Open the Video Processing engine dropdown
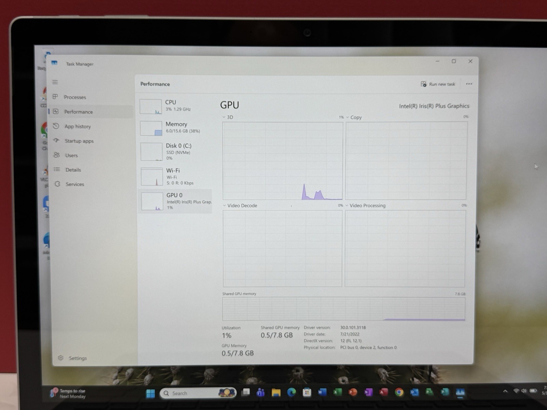 347,205
